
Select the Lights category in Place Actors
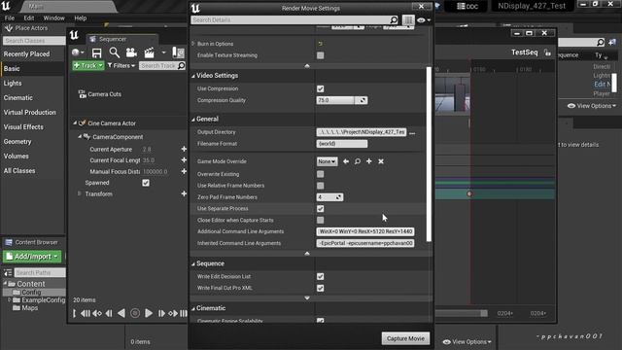13,83
